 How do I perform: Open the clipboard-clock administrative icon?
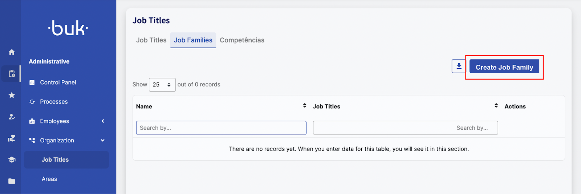12,74
